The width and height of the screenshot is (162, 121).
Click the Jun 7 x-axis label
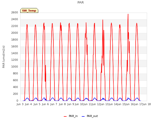click(54, 104)
